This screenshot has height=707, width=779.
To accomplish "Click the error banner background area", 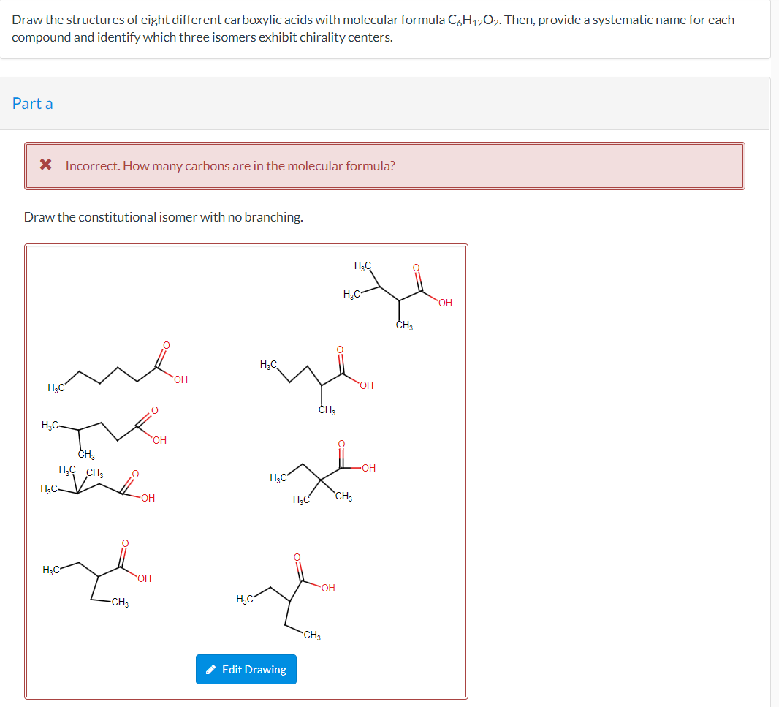I will coord(512,166).
